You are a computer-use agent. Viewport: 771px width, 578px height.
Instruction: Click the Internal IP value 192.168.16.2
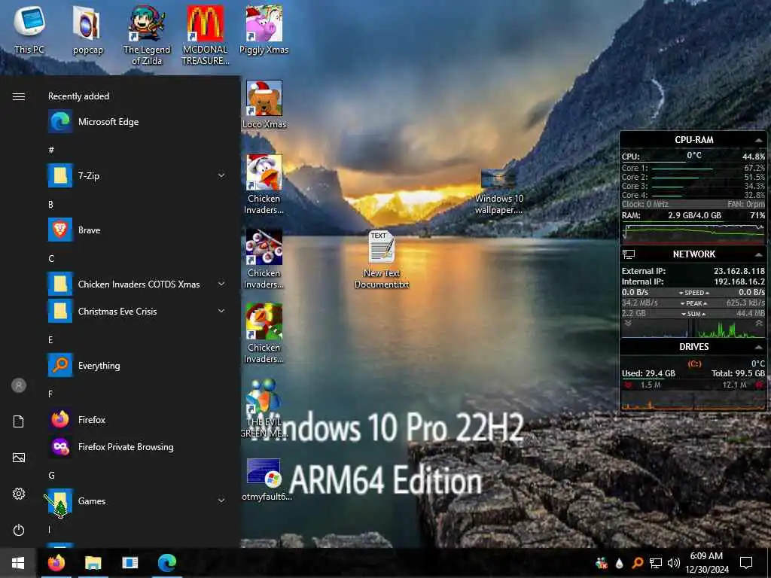click(739, 281)
